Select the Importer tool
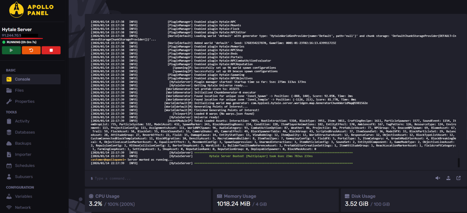 (x=23, y=154)
